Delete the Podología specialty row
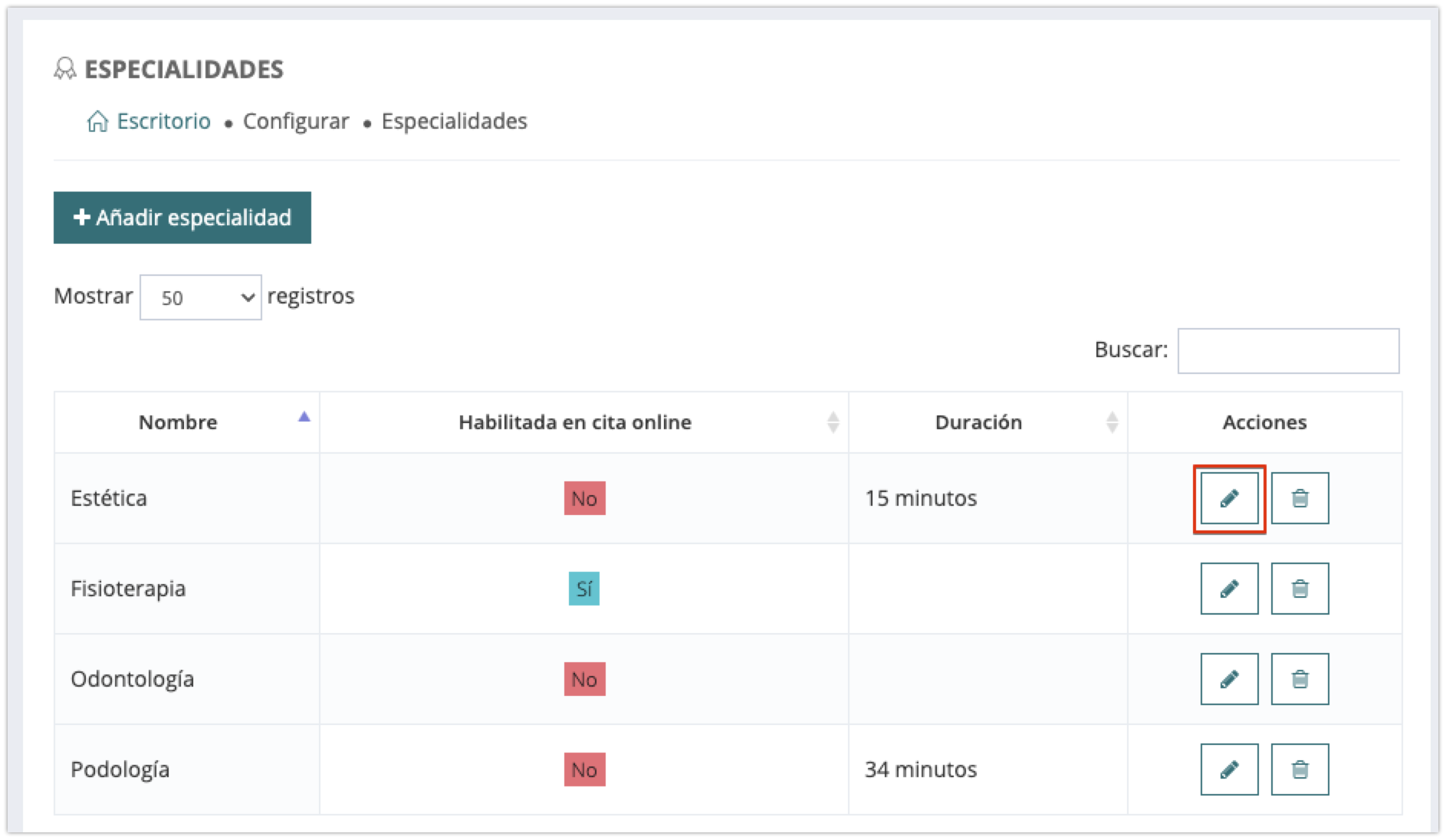 coord(1300,769)
